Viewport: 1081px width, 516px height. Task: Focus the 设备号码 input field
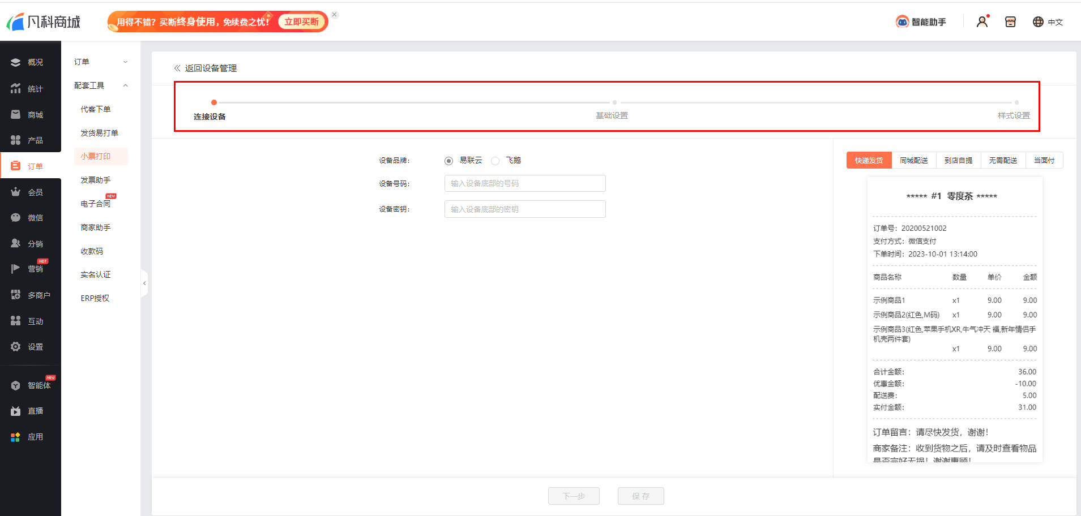coord(525,183)
